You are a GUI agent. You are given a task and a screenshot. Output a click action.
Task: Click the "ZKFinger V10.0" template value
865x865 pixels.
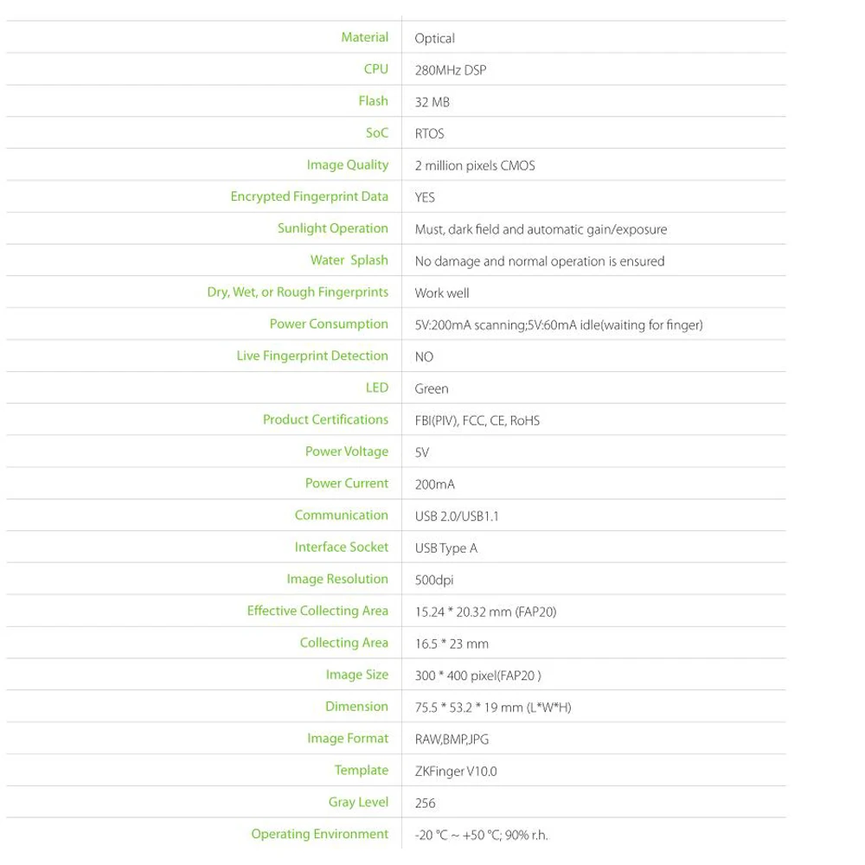click(455, 772)
